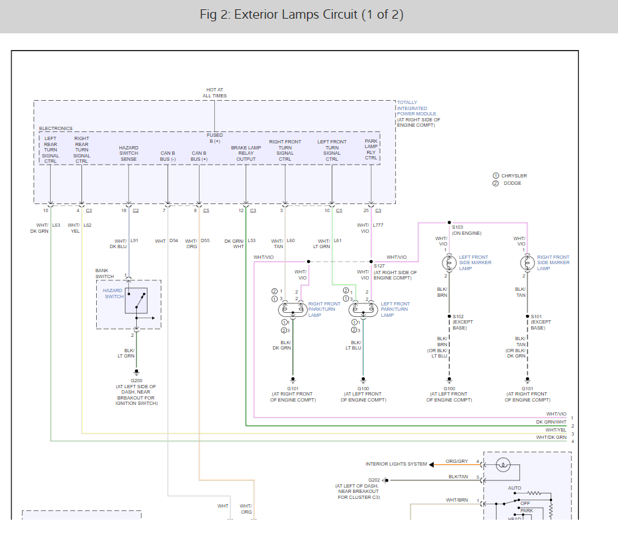Click the circled 1 Chrysler legend marker
Viewport: 618px width, 541px height.
(496, 175)
